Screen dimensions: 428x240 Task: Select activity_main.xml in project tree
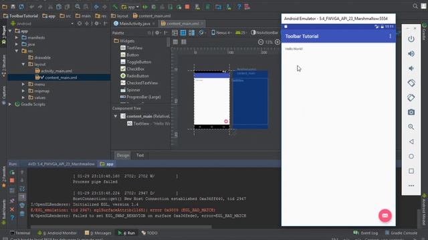tap(53, 71)
